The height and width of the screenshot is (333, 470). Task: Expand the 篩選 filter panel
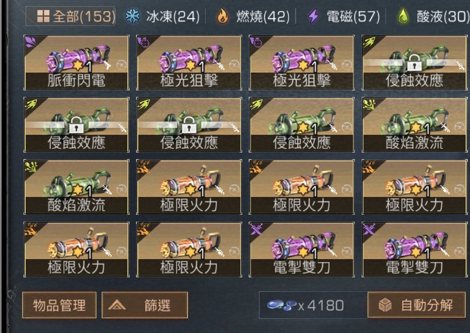point(145,305)
